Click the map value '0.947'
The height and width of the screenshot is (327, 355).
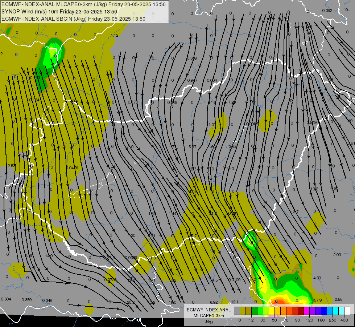[192, 80]
